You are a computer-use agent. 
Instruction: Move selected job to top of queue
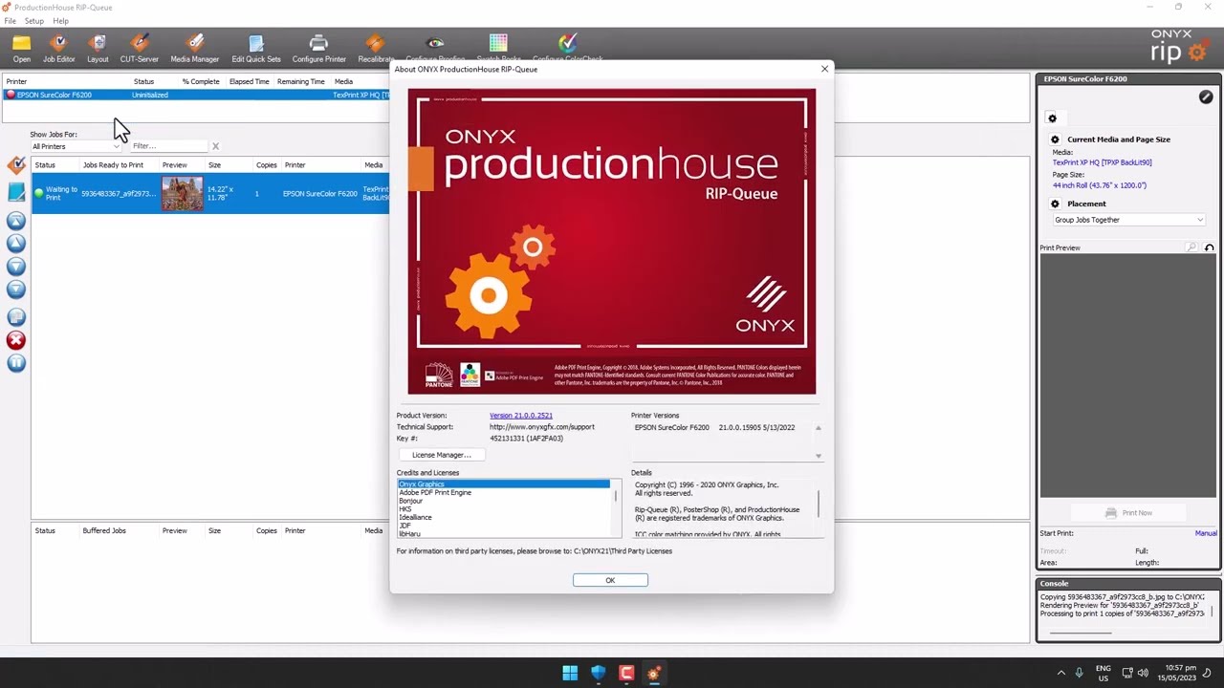(x=16, y=221)
